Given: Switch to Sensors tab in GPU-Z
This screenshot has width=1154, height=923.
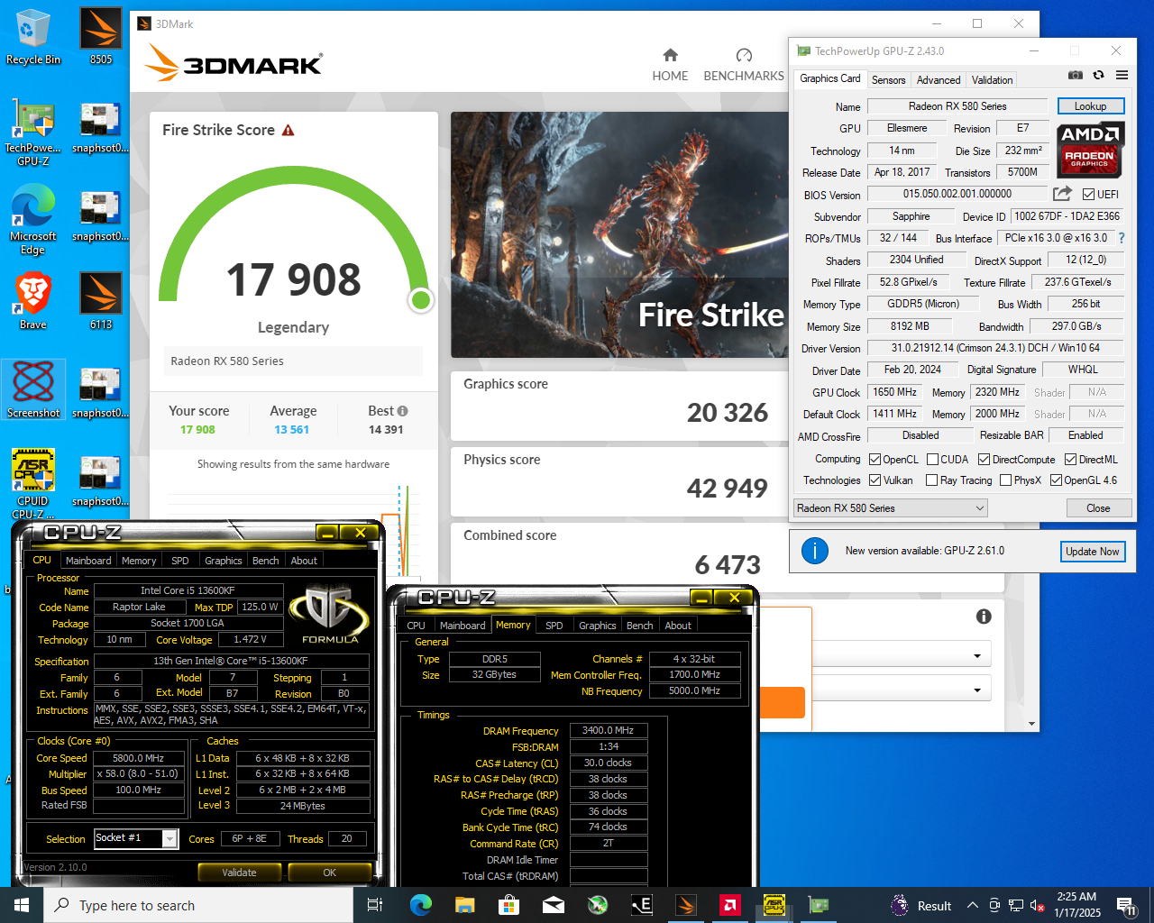Looking at the screenshot, I should pyautogui.click(x=888, y=80).
